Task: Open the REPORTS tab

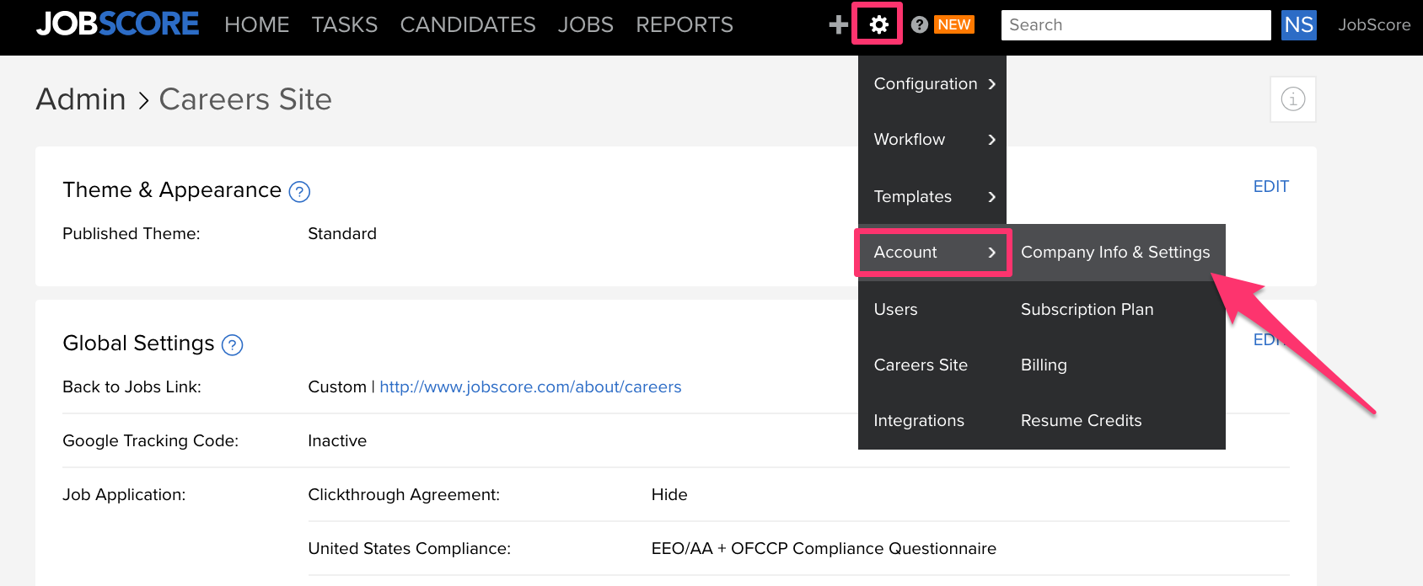Action: click(685, 25)
